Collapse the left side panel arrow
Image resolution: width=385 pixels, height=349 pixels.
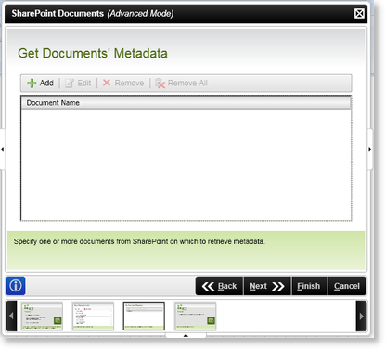click(3, 149)
